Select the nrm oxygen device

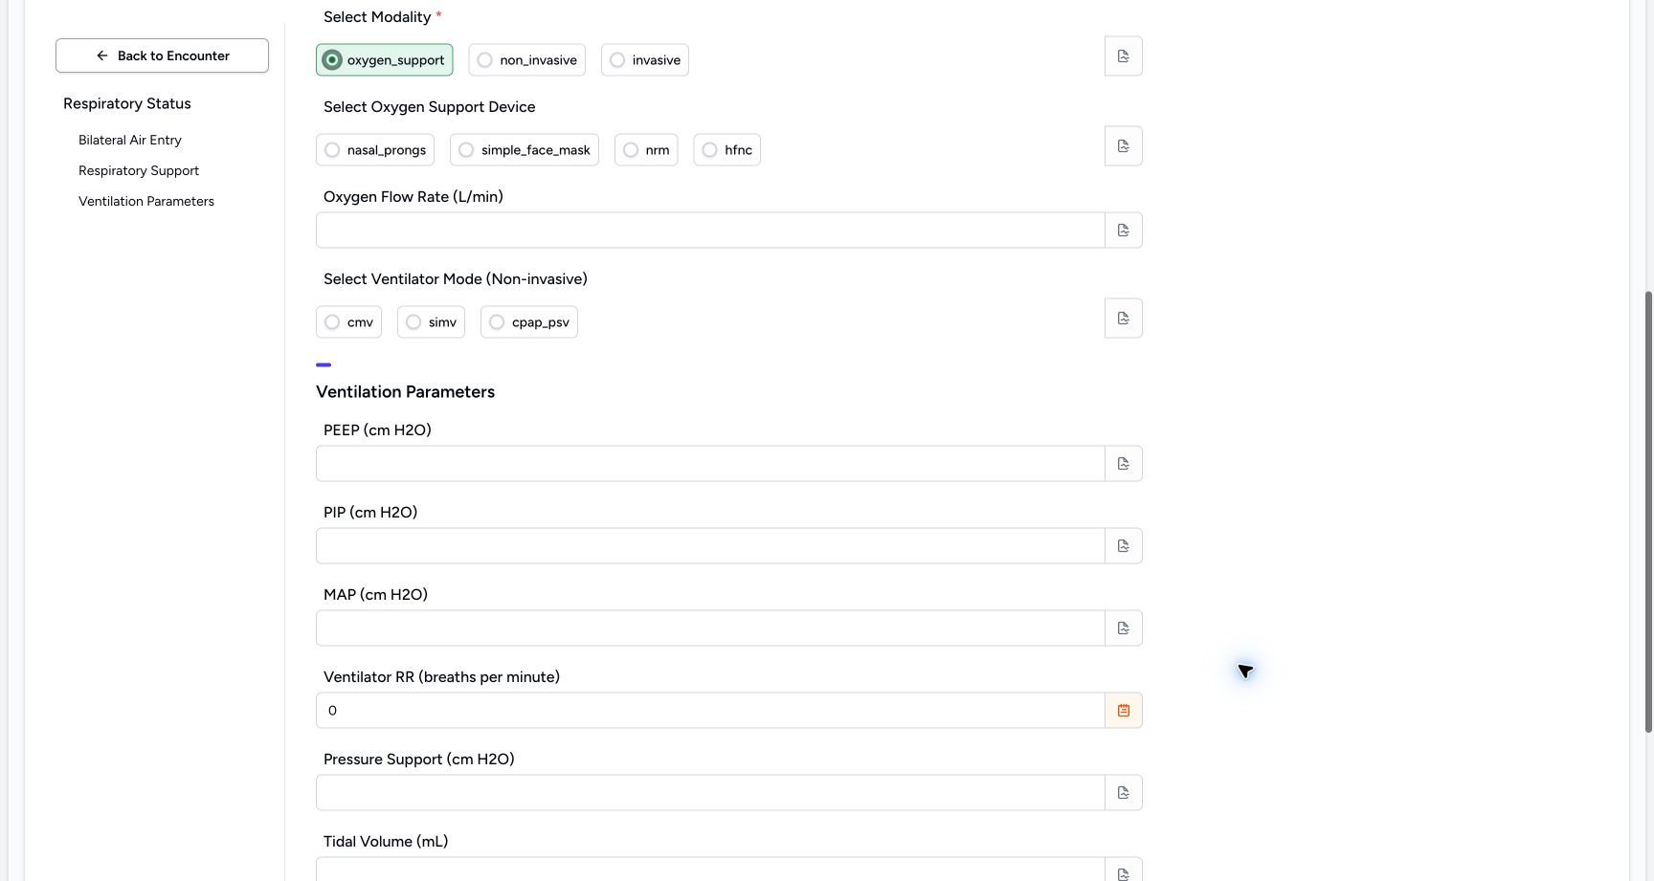646,150
